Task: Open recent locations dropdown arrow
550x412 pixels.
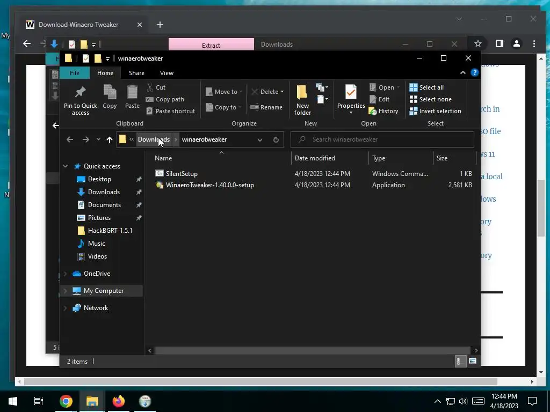Action: (98, 139)
